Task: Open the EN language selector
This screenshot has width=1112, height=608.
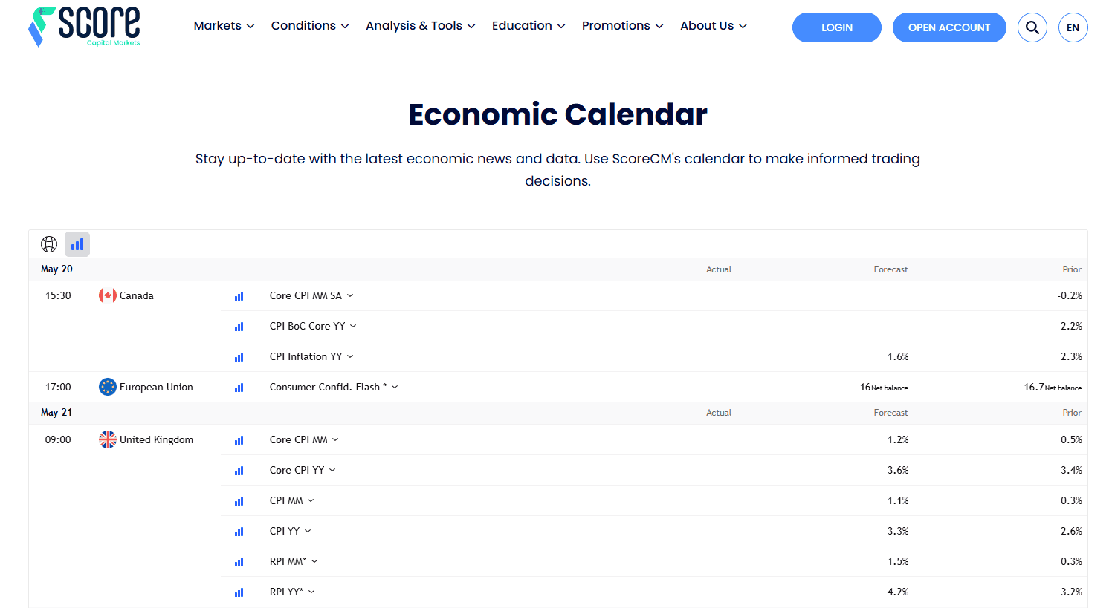Action: coord(1073,27)
